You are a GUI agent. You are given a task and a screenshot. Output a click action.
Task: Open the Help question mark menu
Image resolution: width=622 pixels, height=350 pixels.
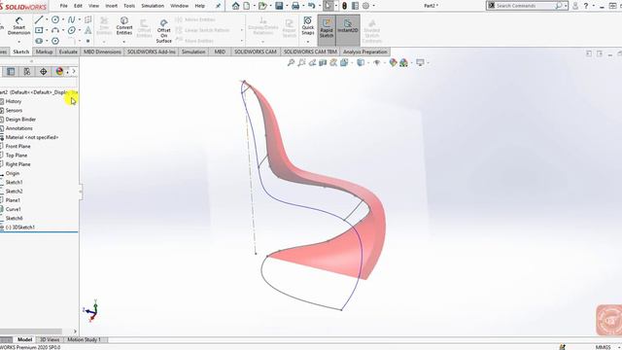pos(586,6)
